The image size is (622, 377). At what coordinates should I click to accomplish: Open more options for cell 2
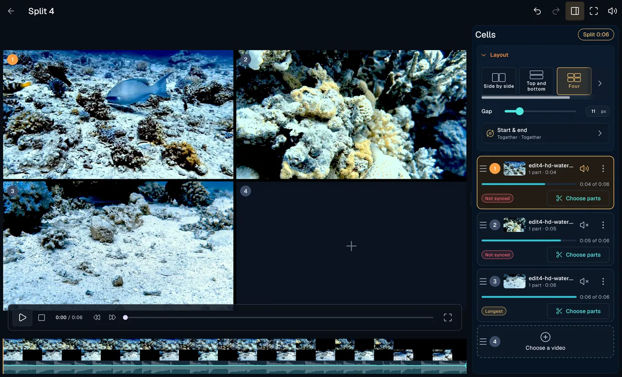click(603, 225)
